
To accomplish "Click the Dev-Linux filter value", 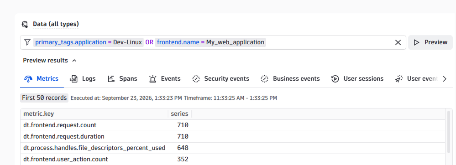I will tap(127, 42).
